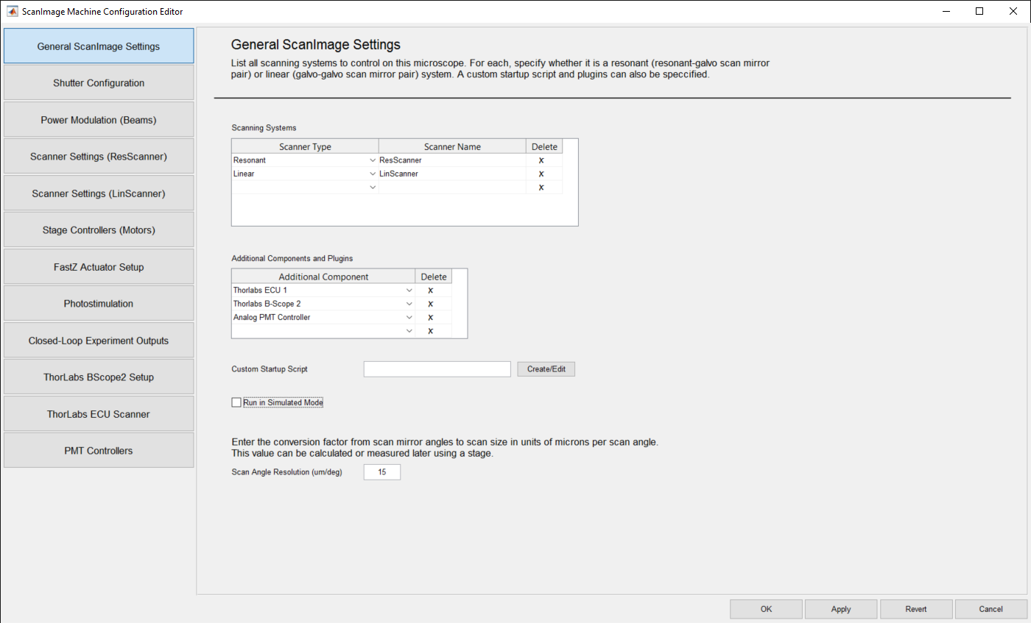Delete the Analog PMT Controller component

click(430, 317)
